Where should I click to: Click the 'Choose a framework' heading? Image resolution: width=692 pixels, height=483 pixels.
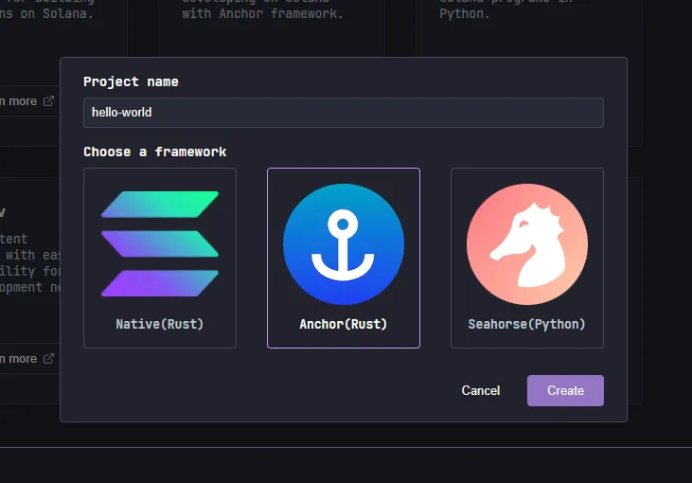pos(155,152)
